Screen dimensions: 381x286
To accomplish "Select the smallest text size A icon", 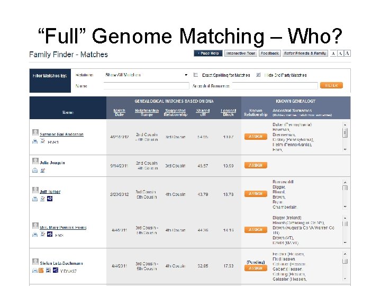I will pyautogui.click(x=333, y=53).
